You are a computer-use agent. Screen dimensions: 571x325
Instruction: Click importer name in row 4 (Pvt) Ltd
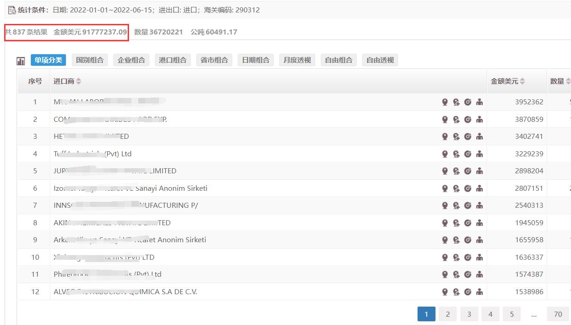tap(93, 154)
